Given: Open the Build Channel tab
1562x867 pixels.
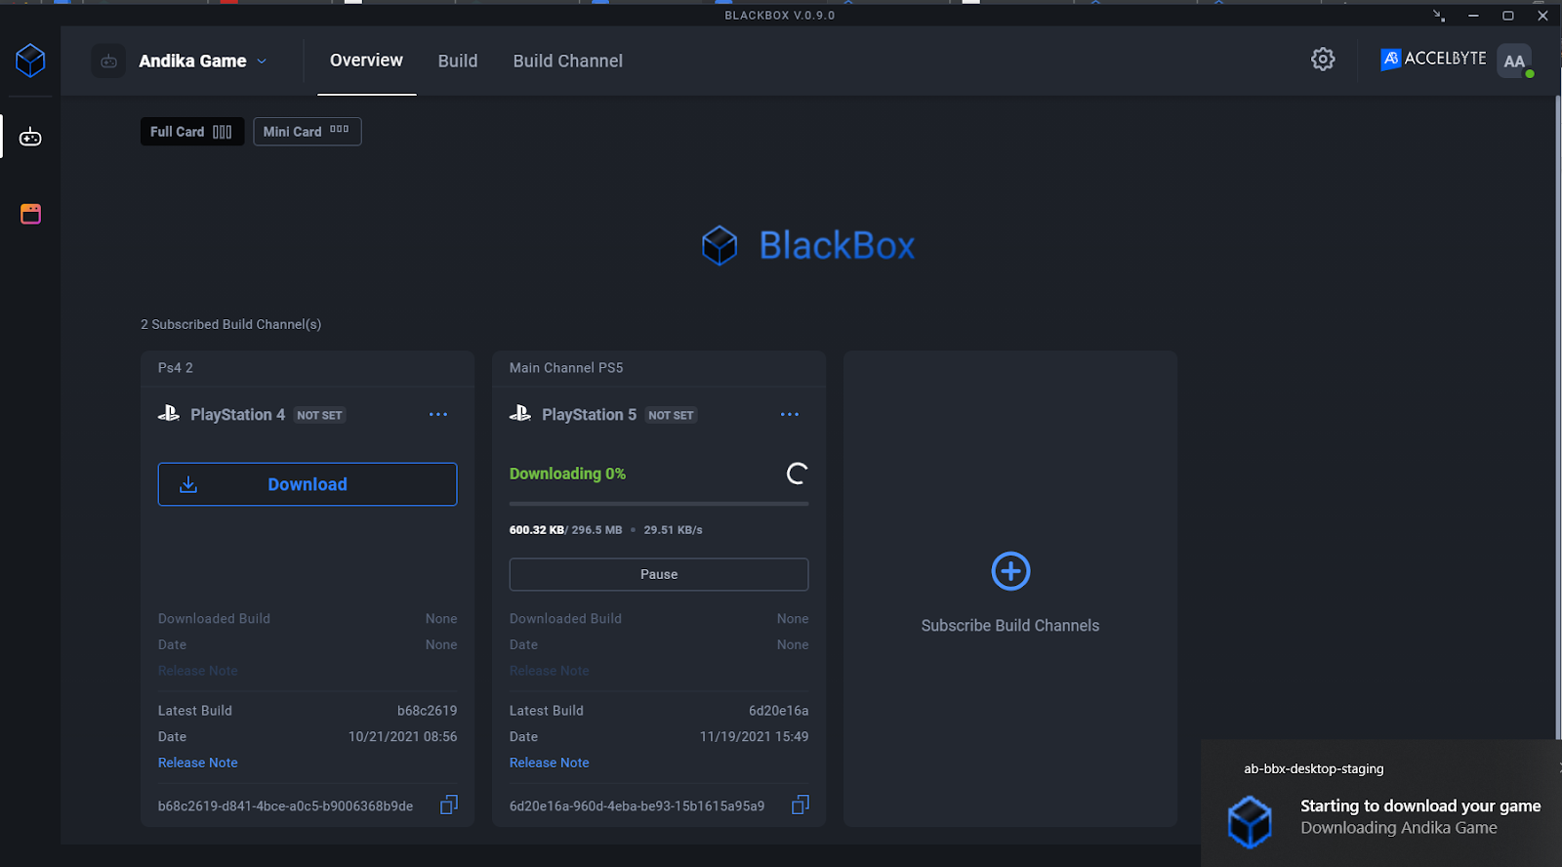Looking at the screenshot, I should pyautogui.click(x=568, y=61).
